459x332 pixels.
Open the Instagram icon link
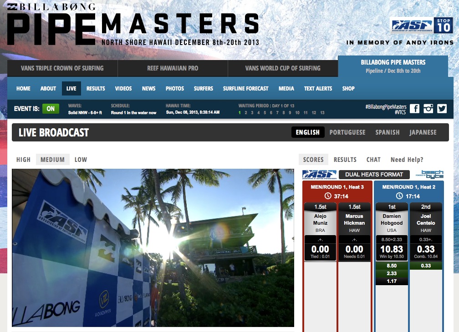428,109
